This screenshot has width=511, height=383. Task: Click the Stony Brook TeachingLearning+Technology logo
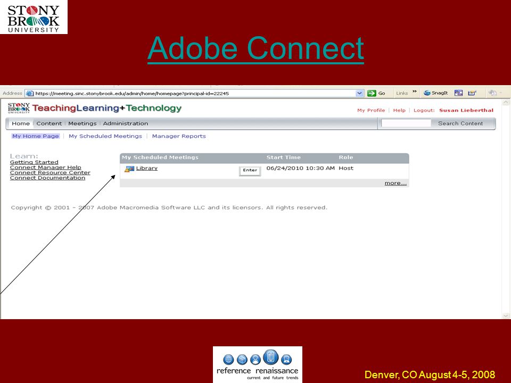point(95,108)
